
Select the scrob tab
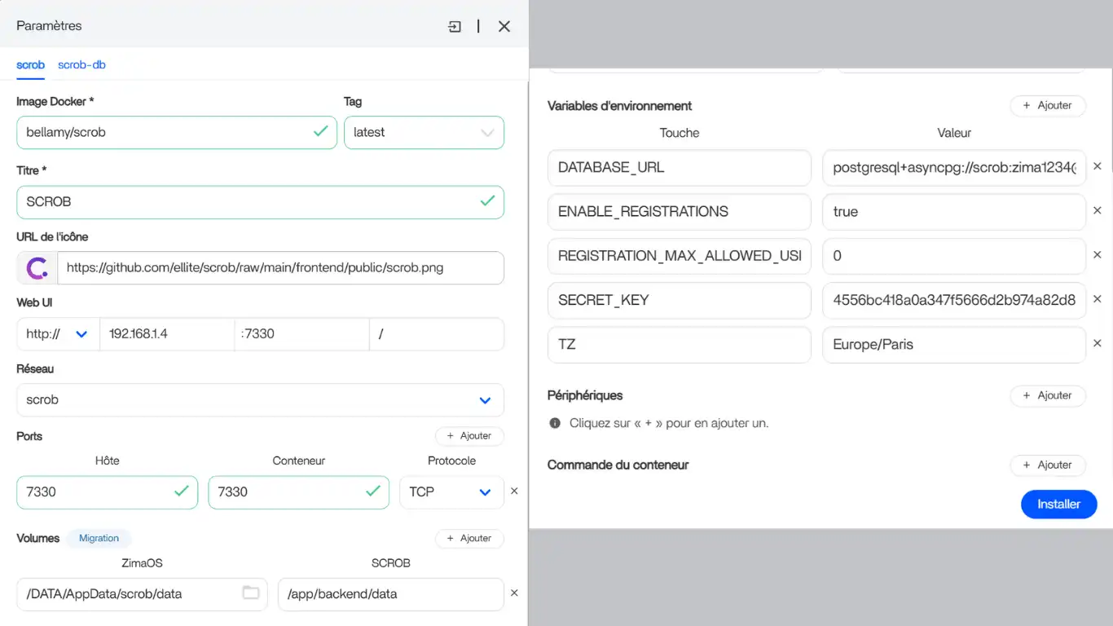30,65
